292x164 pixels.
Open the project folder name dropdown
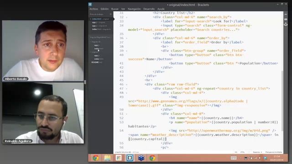point(100,37)
